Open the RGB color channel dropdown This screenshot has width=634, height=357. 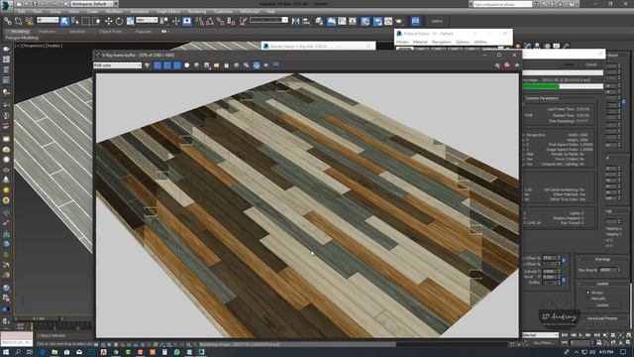pos(117,65)
